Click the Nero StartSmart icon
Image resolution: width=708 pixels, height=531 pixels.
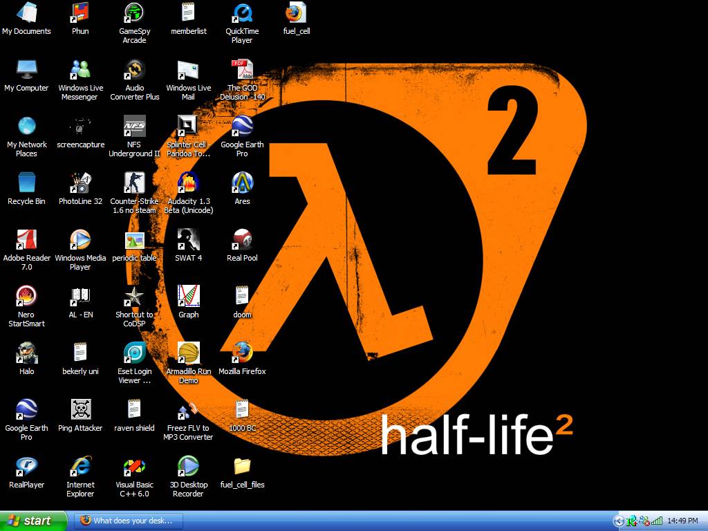pos(26,297)
